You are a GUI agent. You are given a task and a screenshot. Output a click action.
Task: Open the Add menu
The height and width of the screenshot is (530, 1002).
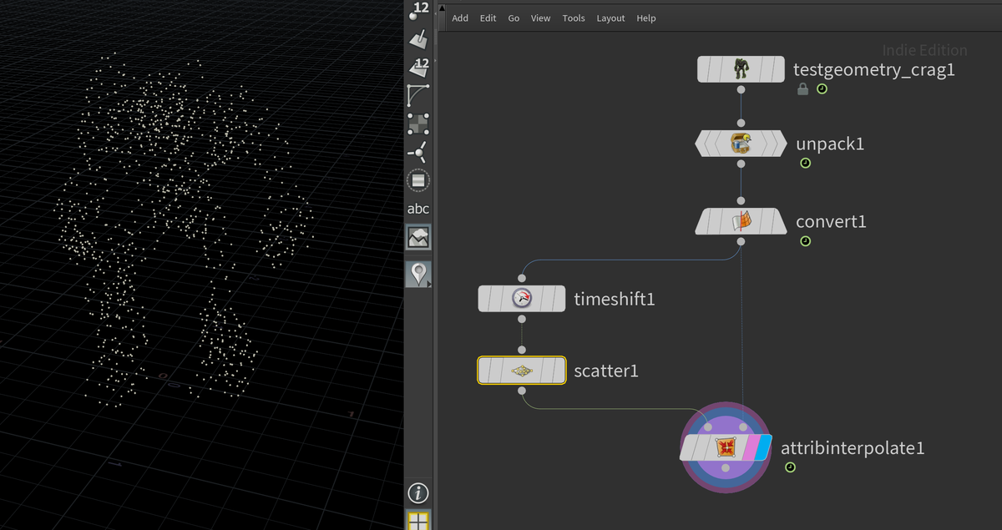tap(460, 18)
